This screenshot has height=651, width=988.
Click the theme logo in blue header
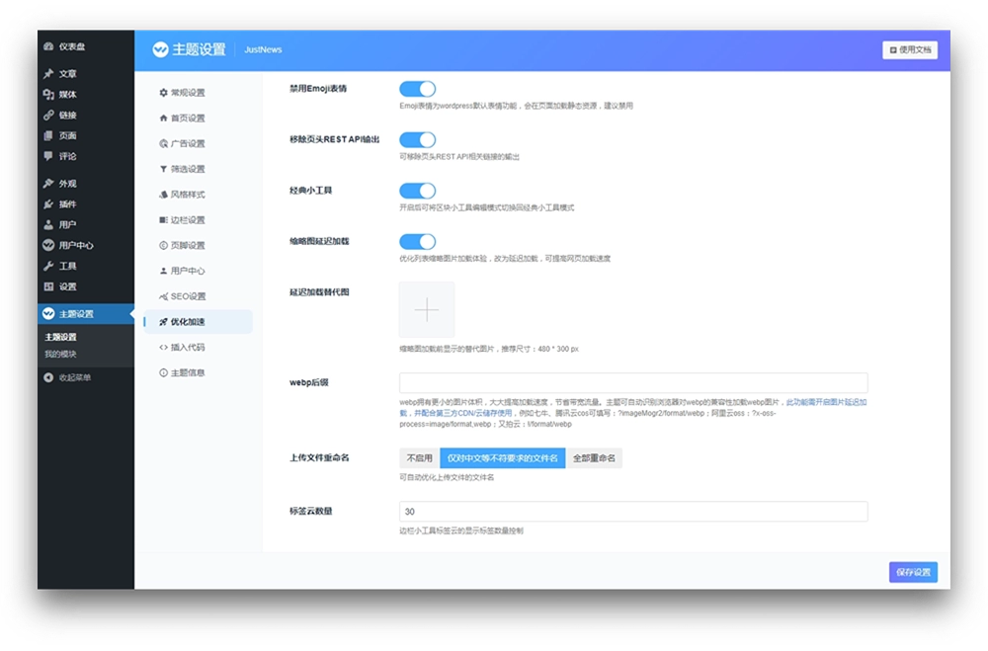(160, 49)
